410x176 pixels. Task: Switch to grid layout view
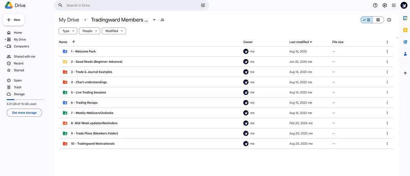[378, 20]
